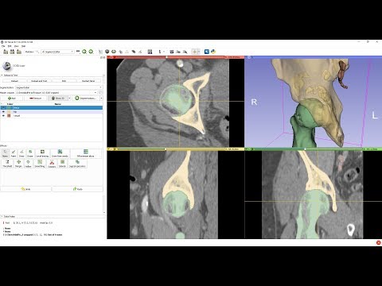Select the Hollow effect
Screen dimensions: 382x286
click(28, 164)
